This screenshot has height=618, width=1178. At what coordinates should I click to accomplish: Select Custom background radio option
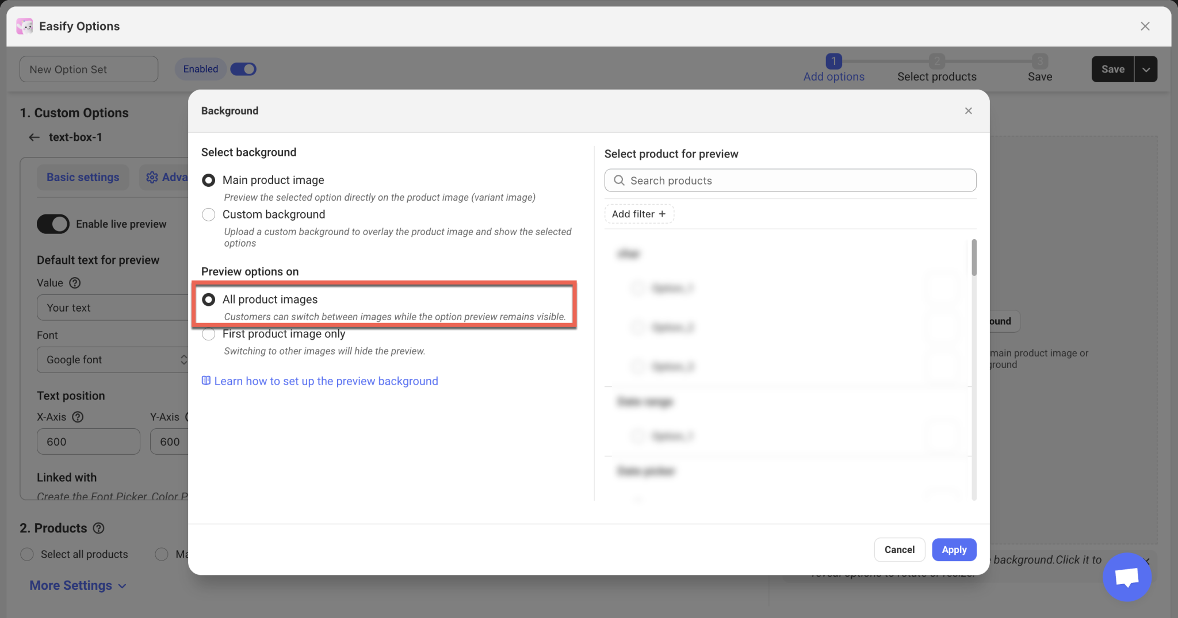pyautogui.click(x=208, y=214)
